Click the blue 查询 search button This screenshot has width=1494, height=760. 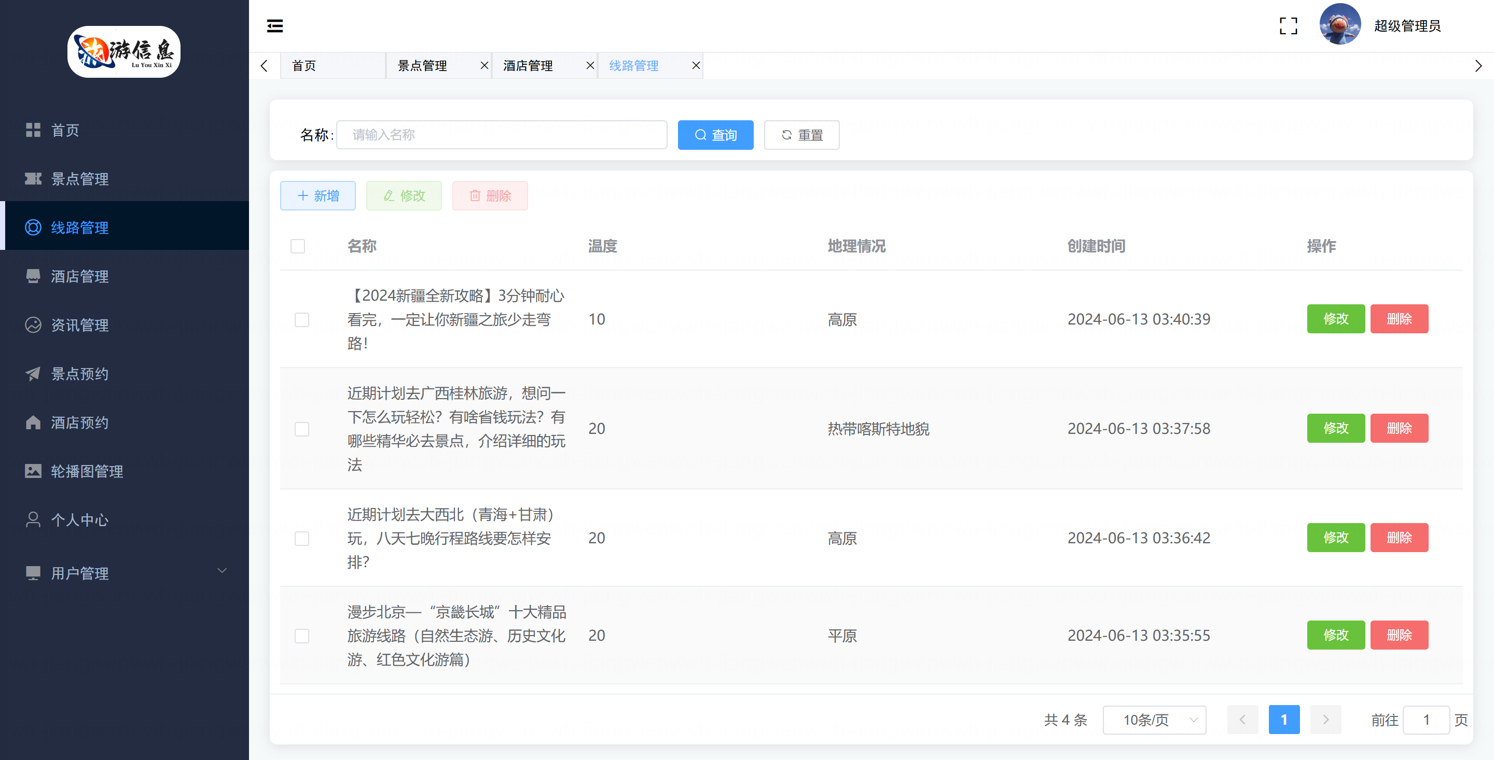(x=715, y=135)
